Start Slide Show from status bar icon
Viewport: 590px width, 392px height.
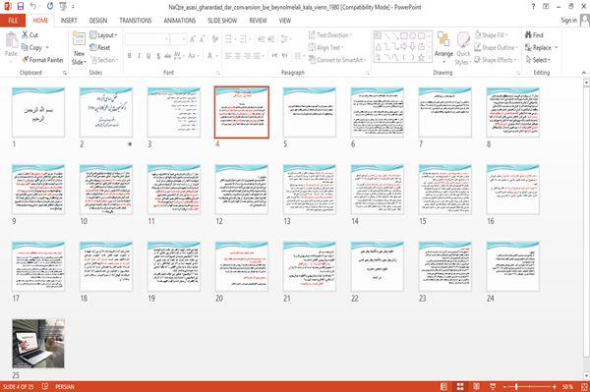pyautogui.click(x=493, y=386)
